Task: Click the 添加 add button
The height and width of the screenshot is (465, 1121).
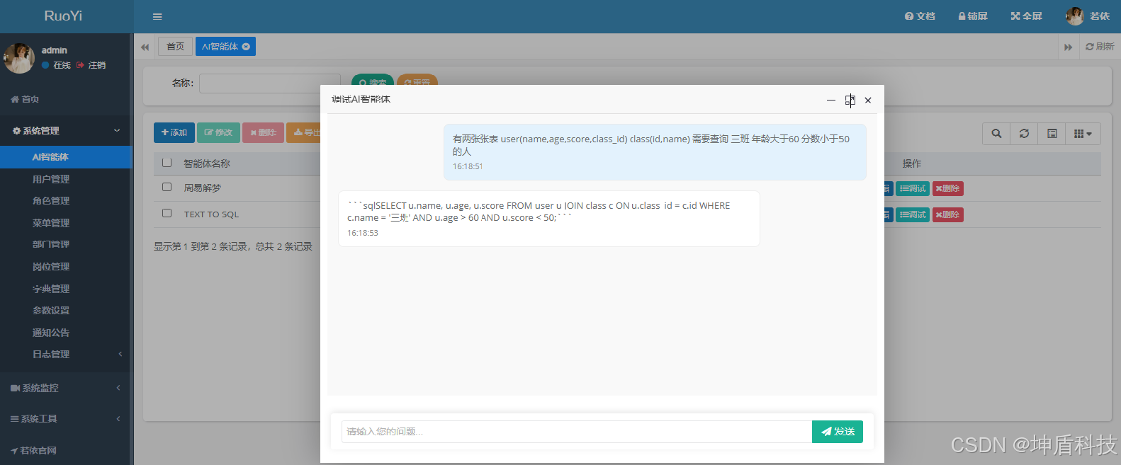Action: click(x=174, y=132)
